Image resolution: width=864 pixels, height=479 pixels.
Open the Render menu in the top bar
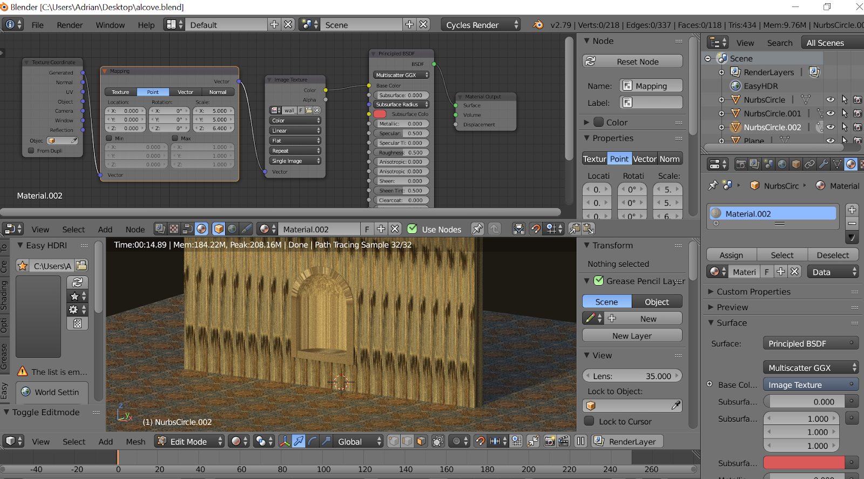click(70, 25)
